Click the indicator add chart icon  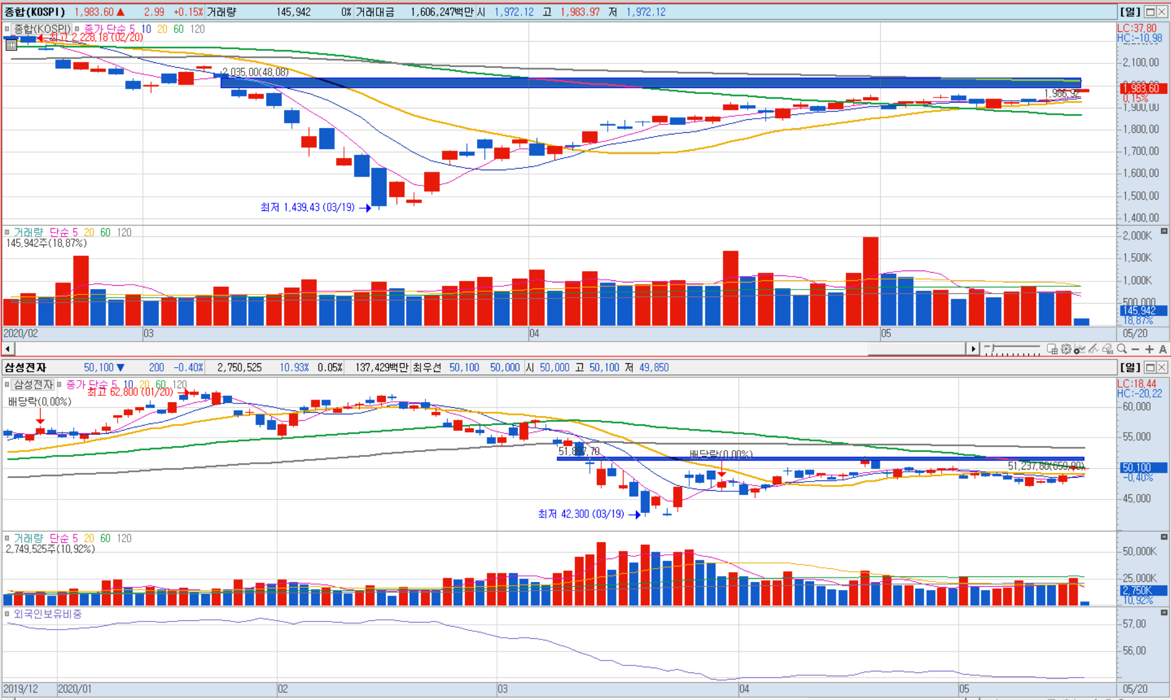click(x=1079, y=349)
